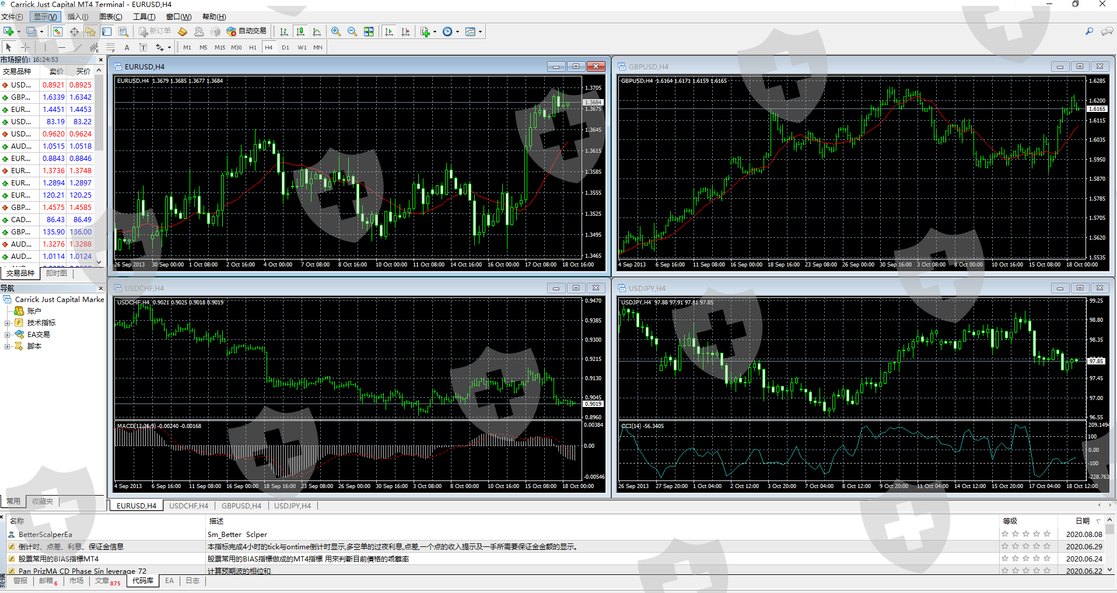Viewport: 1117px width, 593px height.
Task: Click the search magnifier in top-right corner
Action: pos(1089,31)
